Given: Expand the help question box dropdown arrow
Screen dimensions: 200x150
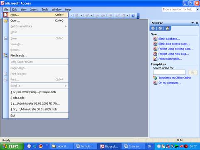Looking at the screenshot, I should coord(198,10).
